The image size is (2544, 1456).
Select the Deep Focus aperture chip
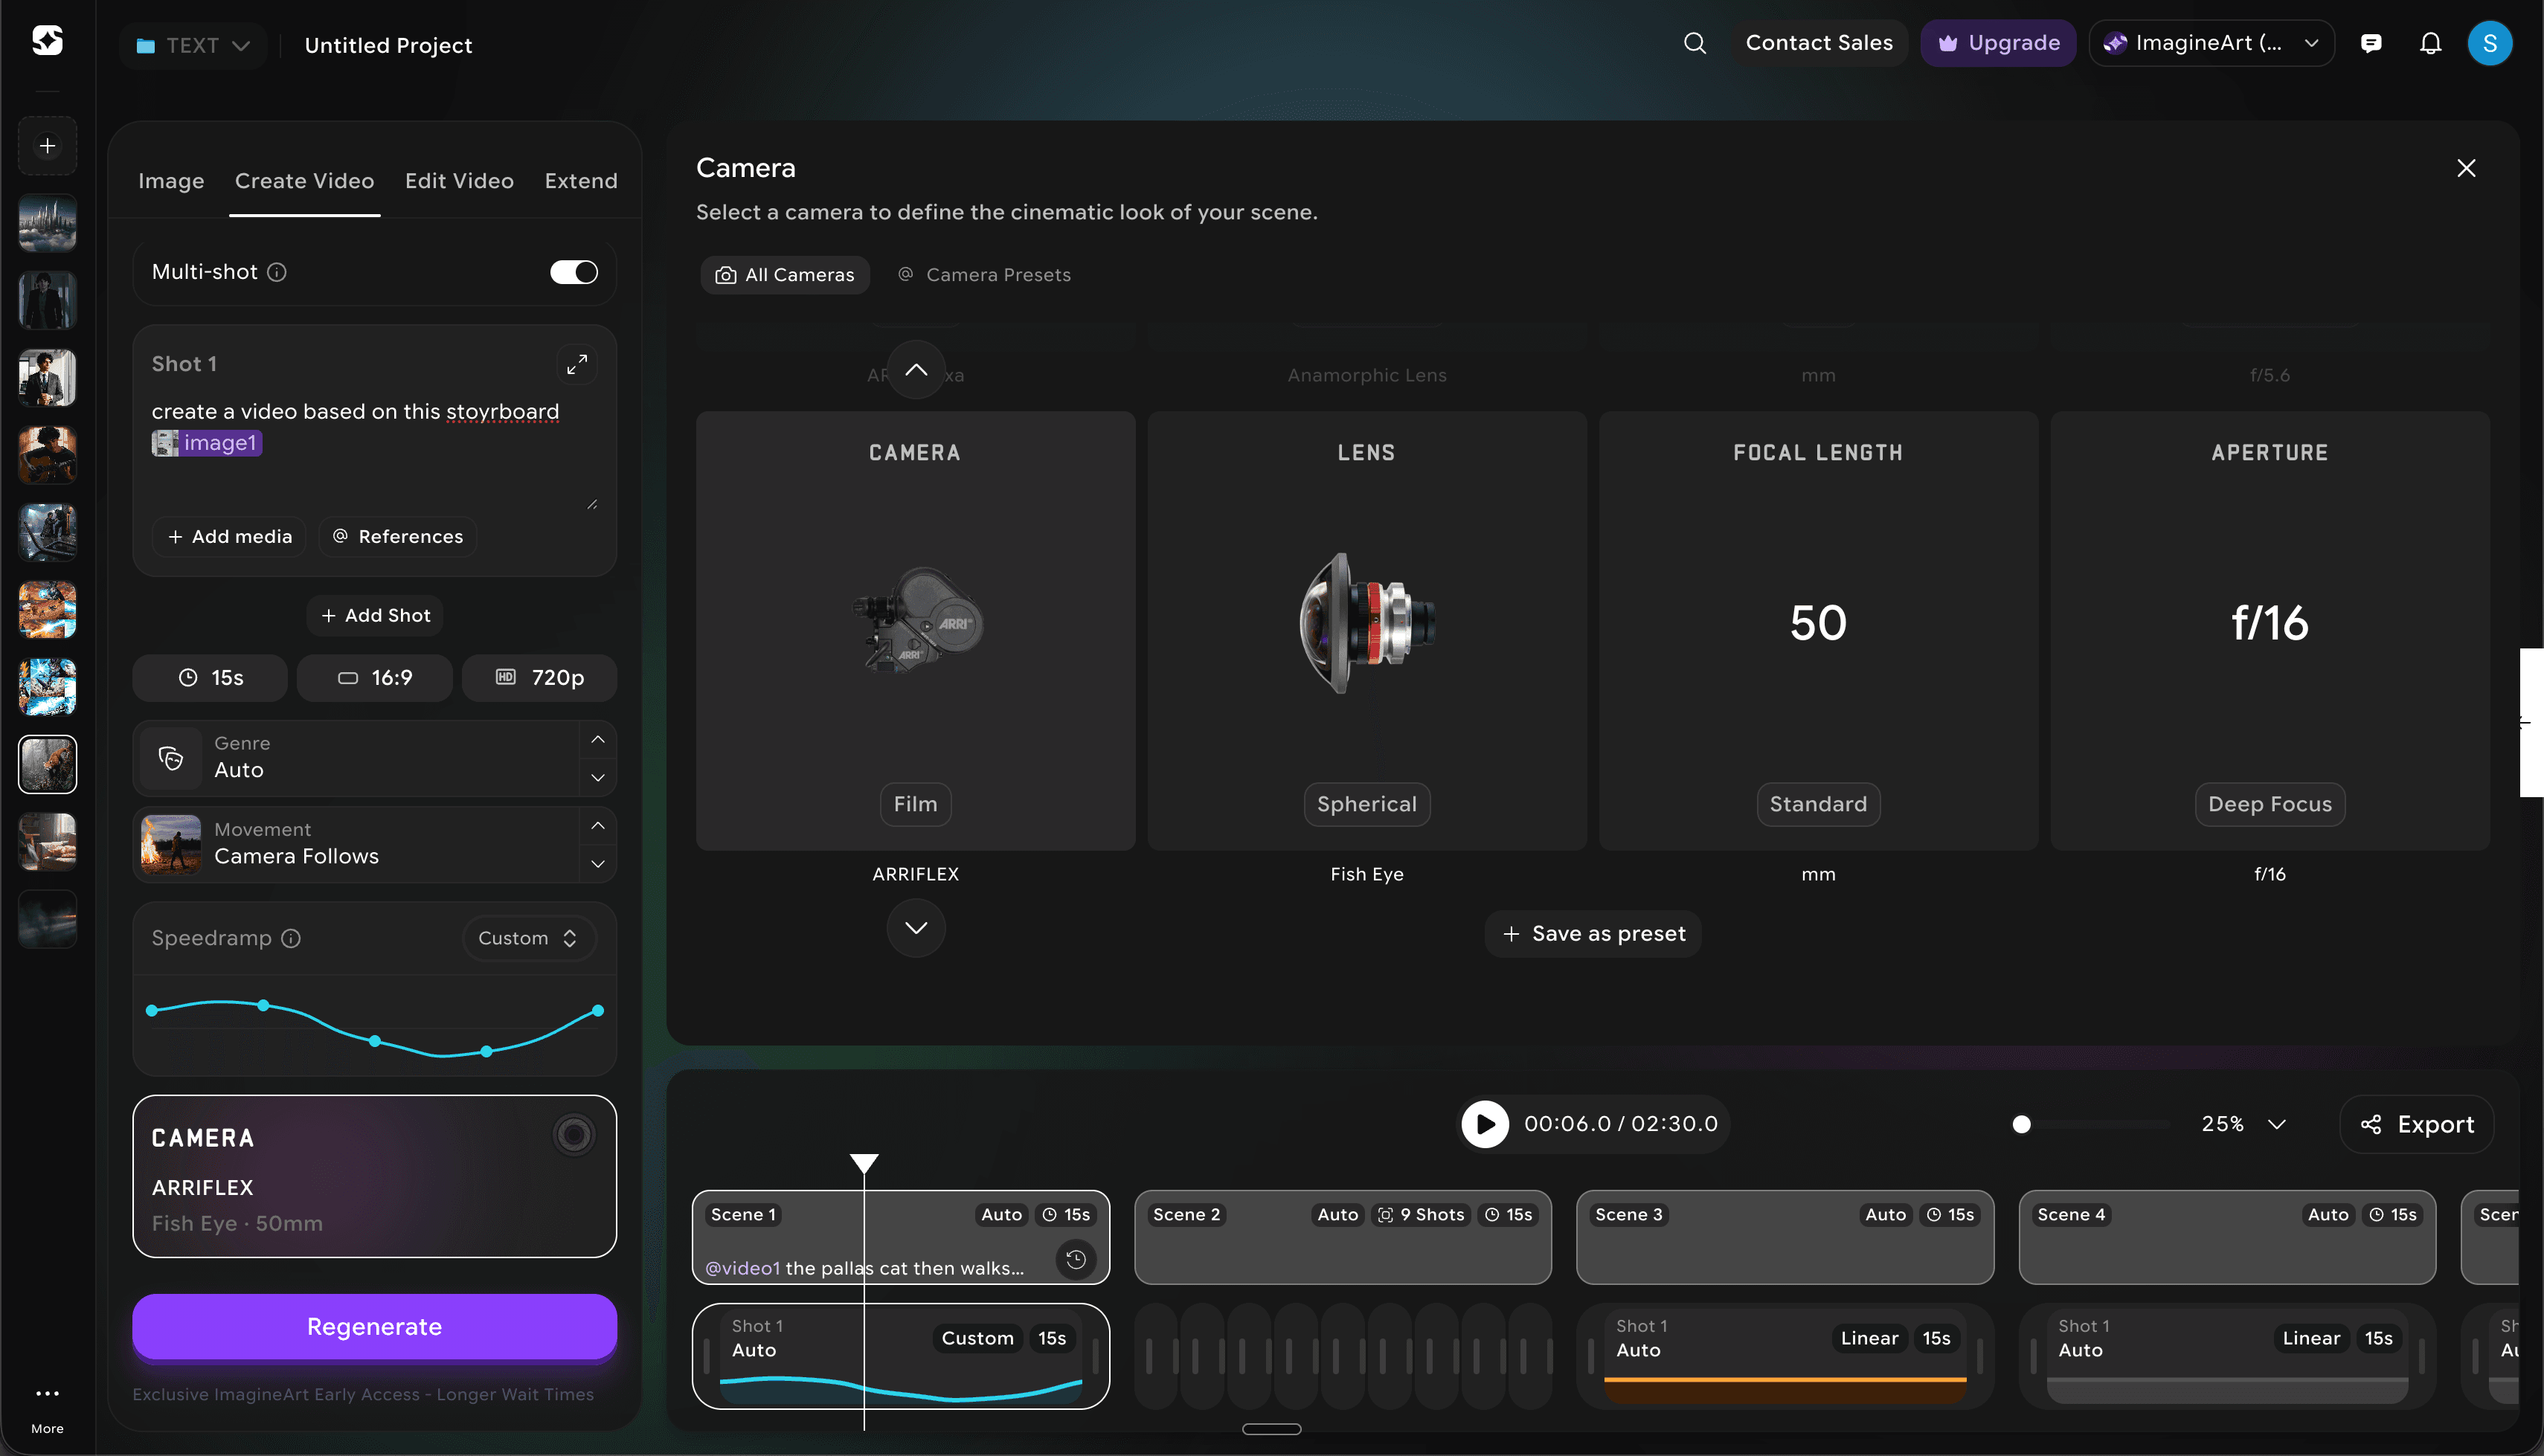point(2269,804)
